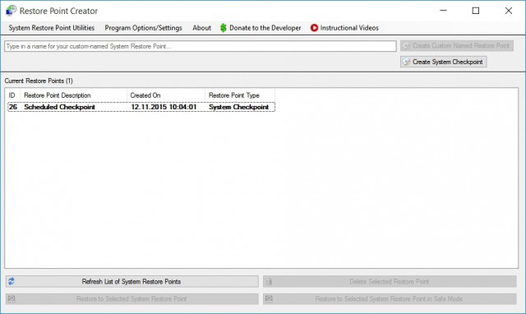This screenshot has width=526, height=314.
Task: Click the restore point ID 26 cell
Action: point(13,107)
